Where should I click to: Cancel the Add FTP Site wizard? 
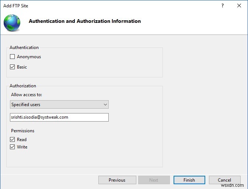click(224, 180)
